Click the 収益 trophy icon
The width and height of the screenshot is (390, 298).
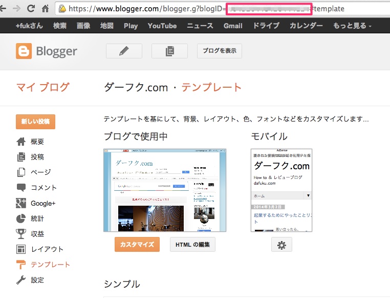tap(21, 234)
